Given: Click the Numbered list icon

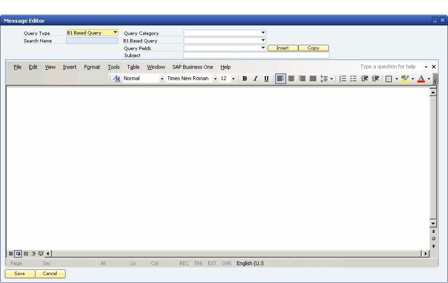Looking at the screenshot, I should coord(343,79).
